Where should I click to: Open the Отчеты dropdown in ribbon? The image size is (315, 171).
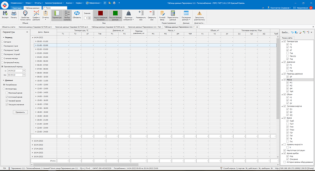pyautogui.click(x=46, y=15)
